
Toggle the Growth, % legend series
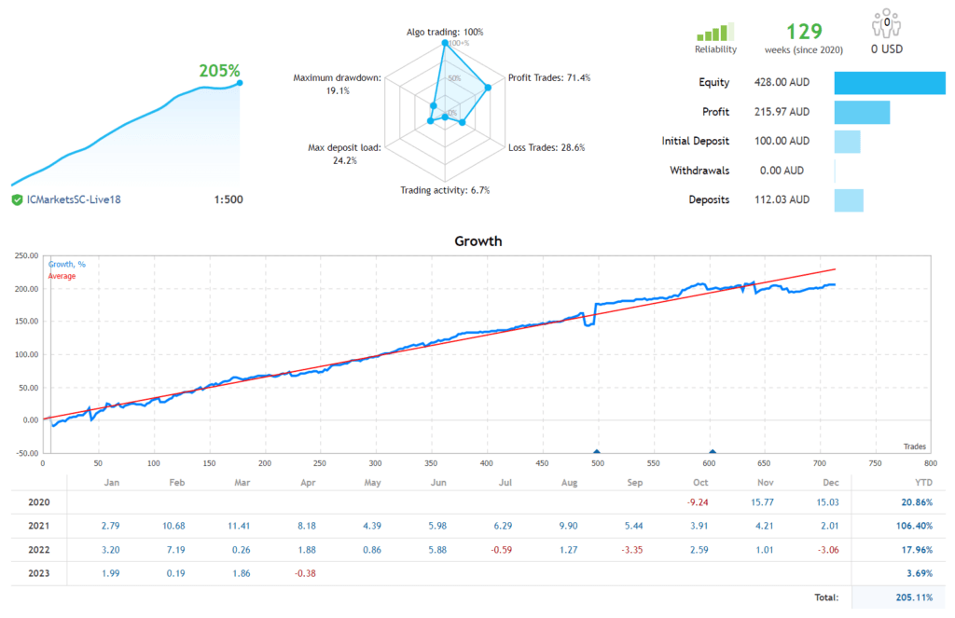point(68,264)
